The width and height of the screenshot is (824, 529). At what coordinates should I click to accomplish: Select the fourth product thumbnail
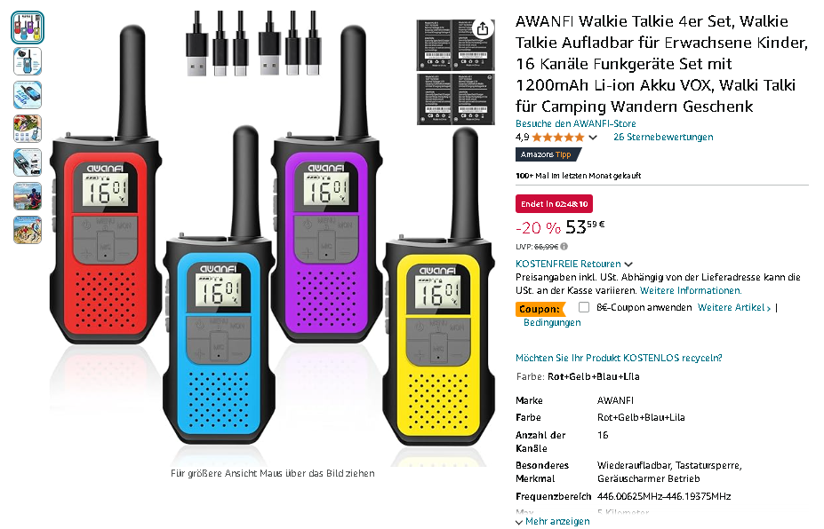(28, 129)
